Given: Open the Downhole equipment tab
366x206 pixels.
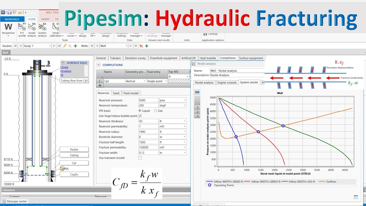Looking at the screenshot, I should (x=164, y=58).
